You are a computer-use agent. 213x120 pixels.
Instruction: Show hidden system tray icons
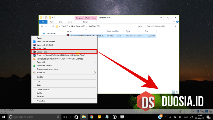tap(165, 117)
